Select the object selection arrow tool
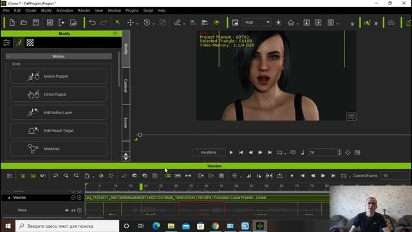Image resolution: width=412 pixels, height=232 pixels. [118, 23]
